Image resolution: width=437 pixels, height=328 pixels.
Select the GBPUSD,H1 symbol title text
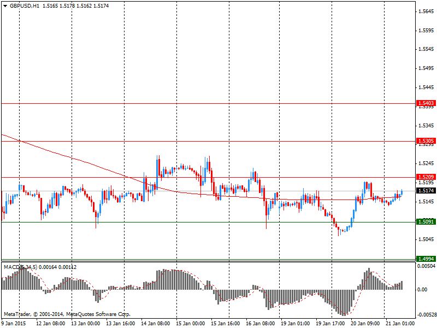(25, 6)
